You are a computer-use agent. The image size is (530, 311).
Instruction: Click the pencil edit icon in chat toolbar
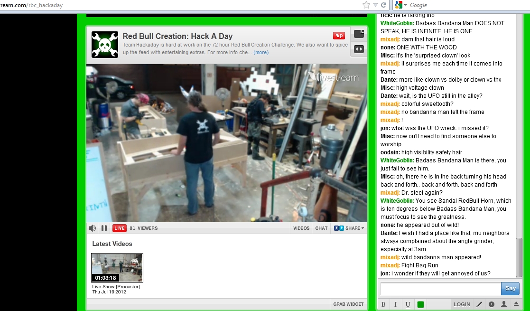pos(479,304)
